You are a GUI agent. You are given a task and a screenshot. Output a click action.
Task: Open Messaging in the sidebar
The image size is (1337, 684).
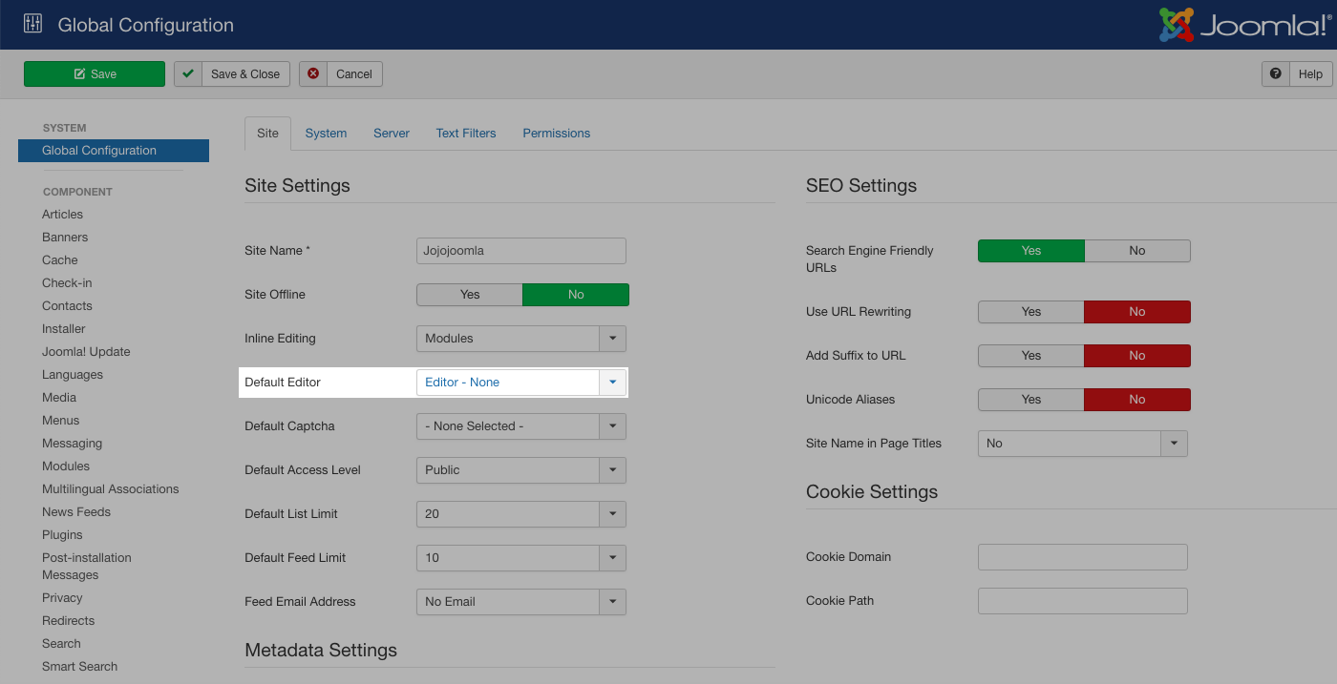[x=72, y=444]
